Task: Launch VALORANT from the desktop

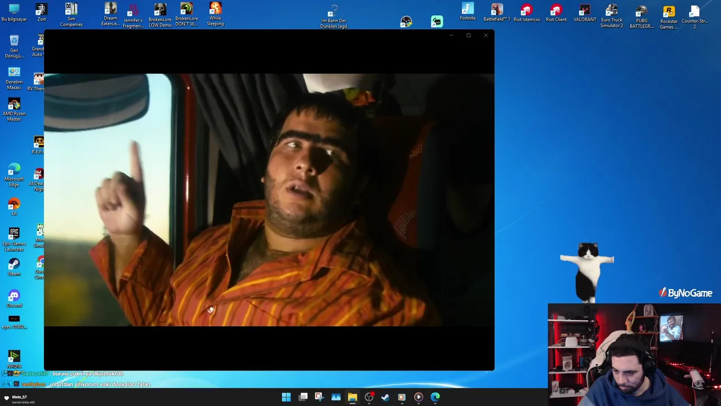Action: pyautogui.click(x=585, y=12)
